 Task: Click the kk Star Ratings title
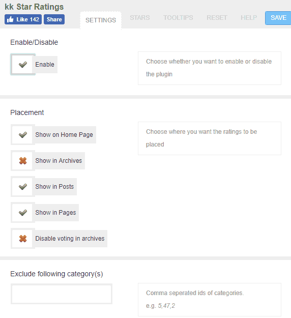[x=34, y=7]
